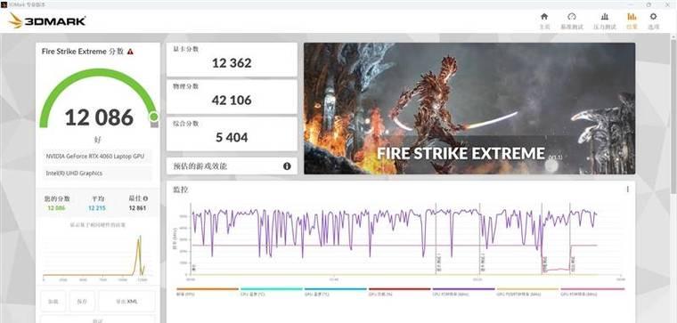The image size is (677, 323).
Task: Open the Stress Tests bar-chart icon
Action: coord(605,20)
